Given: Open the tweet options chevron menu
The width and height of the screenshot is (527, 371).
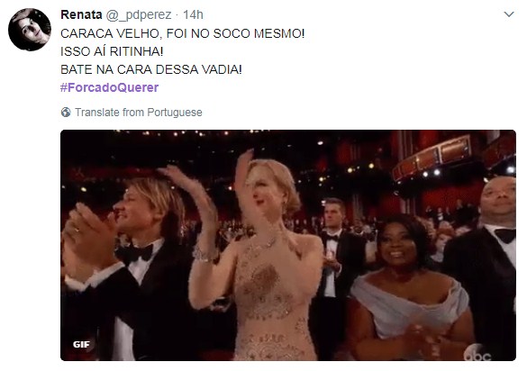Looking at the screenshot, I should 509,14.
